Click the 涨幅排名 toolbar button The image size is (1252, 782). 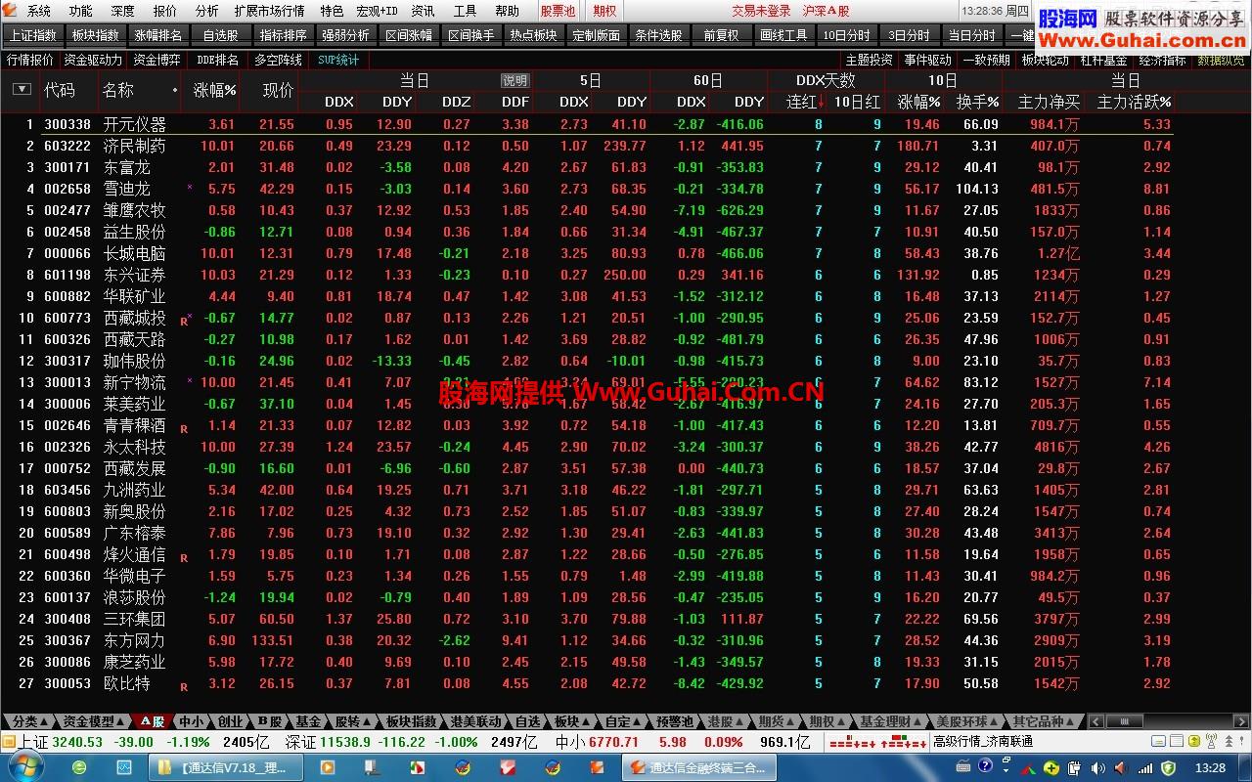pos(157,34)
